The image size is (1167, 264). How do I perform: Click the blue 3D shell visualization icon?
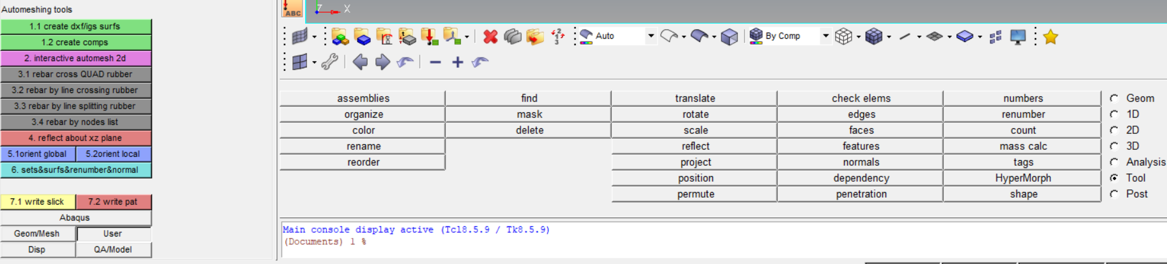point(965,36)
